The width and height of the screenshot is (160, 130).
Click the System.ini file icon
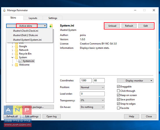pyautogui.click(x=20, y=61)
